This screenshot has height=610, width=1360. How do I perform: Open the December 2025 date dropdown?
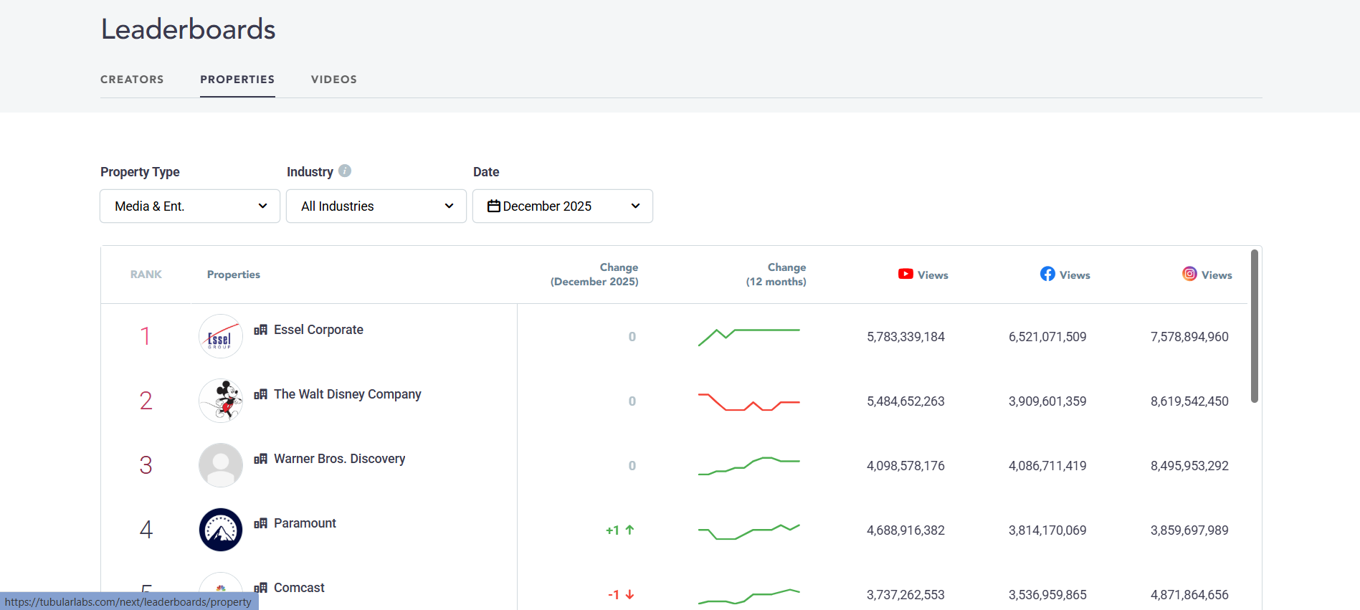(x=563, y=206)
